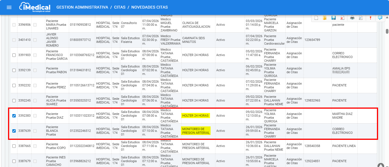Open the document search magnifier icon
Image resolution: width=389 pixels, height=167 pixels.
click(361, 18)
